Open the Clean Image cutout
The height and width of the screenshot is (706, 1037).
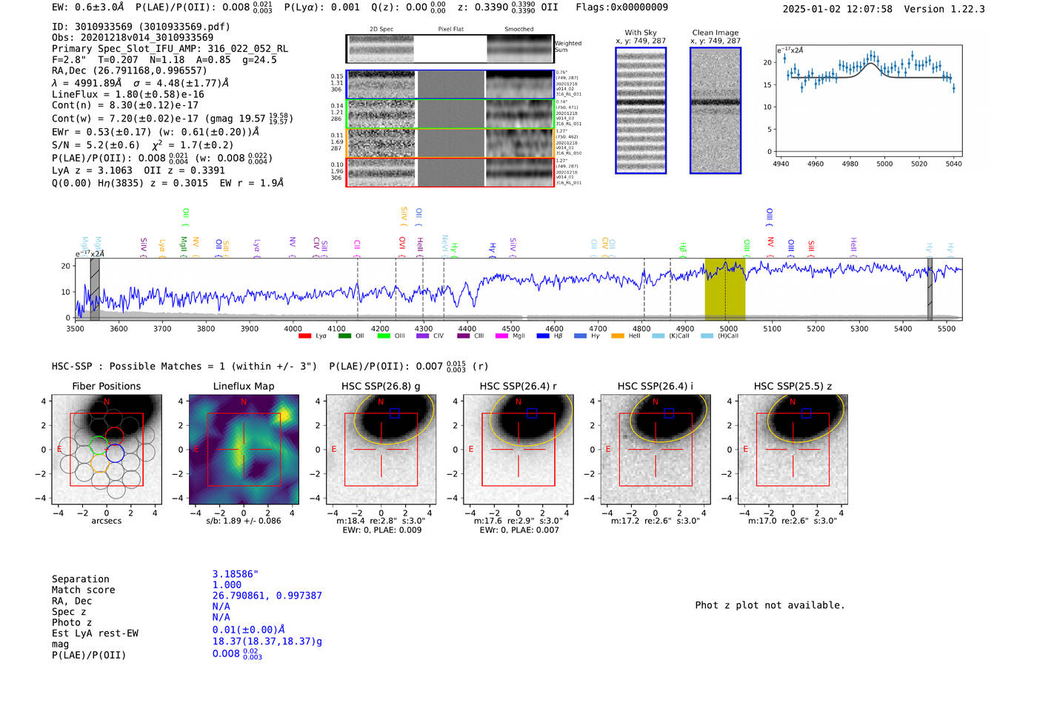point(716,110)
